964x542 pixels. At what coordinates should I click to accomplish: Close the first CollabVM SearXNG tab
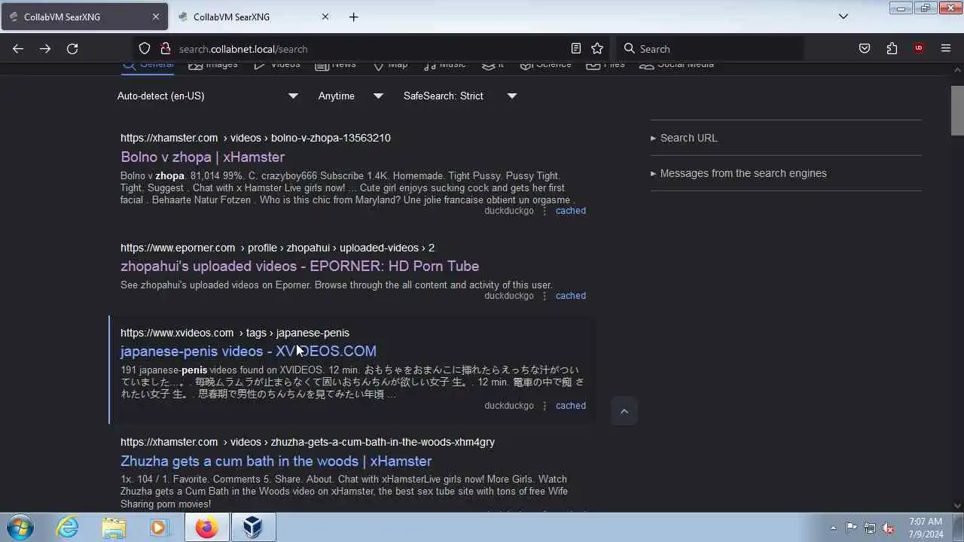[x=156, y=17]
